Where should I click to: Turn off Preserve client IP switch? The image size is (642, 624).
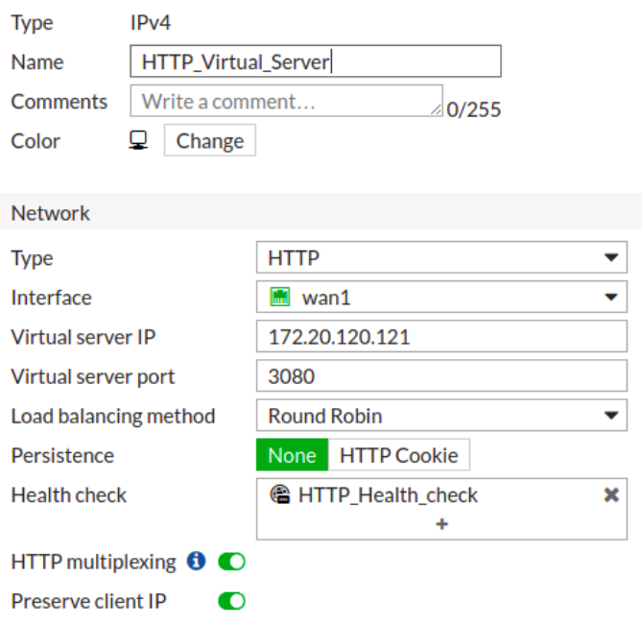click(231, 601)
